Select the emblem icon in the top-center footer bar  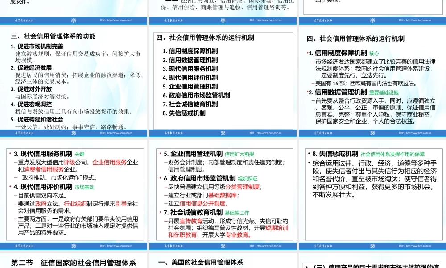click(223, 20)
